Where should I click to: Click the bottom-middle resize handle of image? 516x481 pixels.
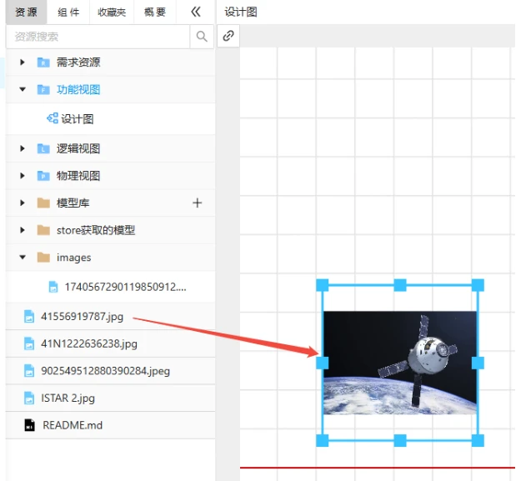pyautogui.click(x=400, y=440)
